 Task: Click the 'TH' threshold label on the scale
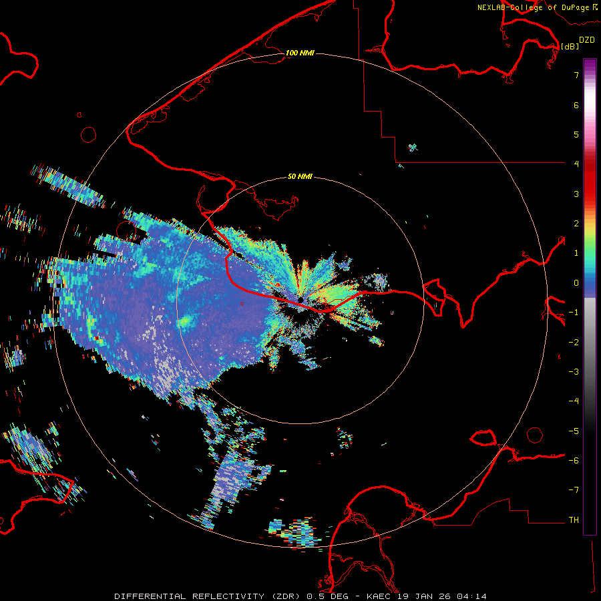[574, 520]
